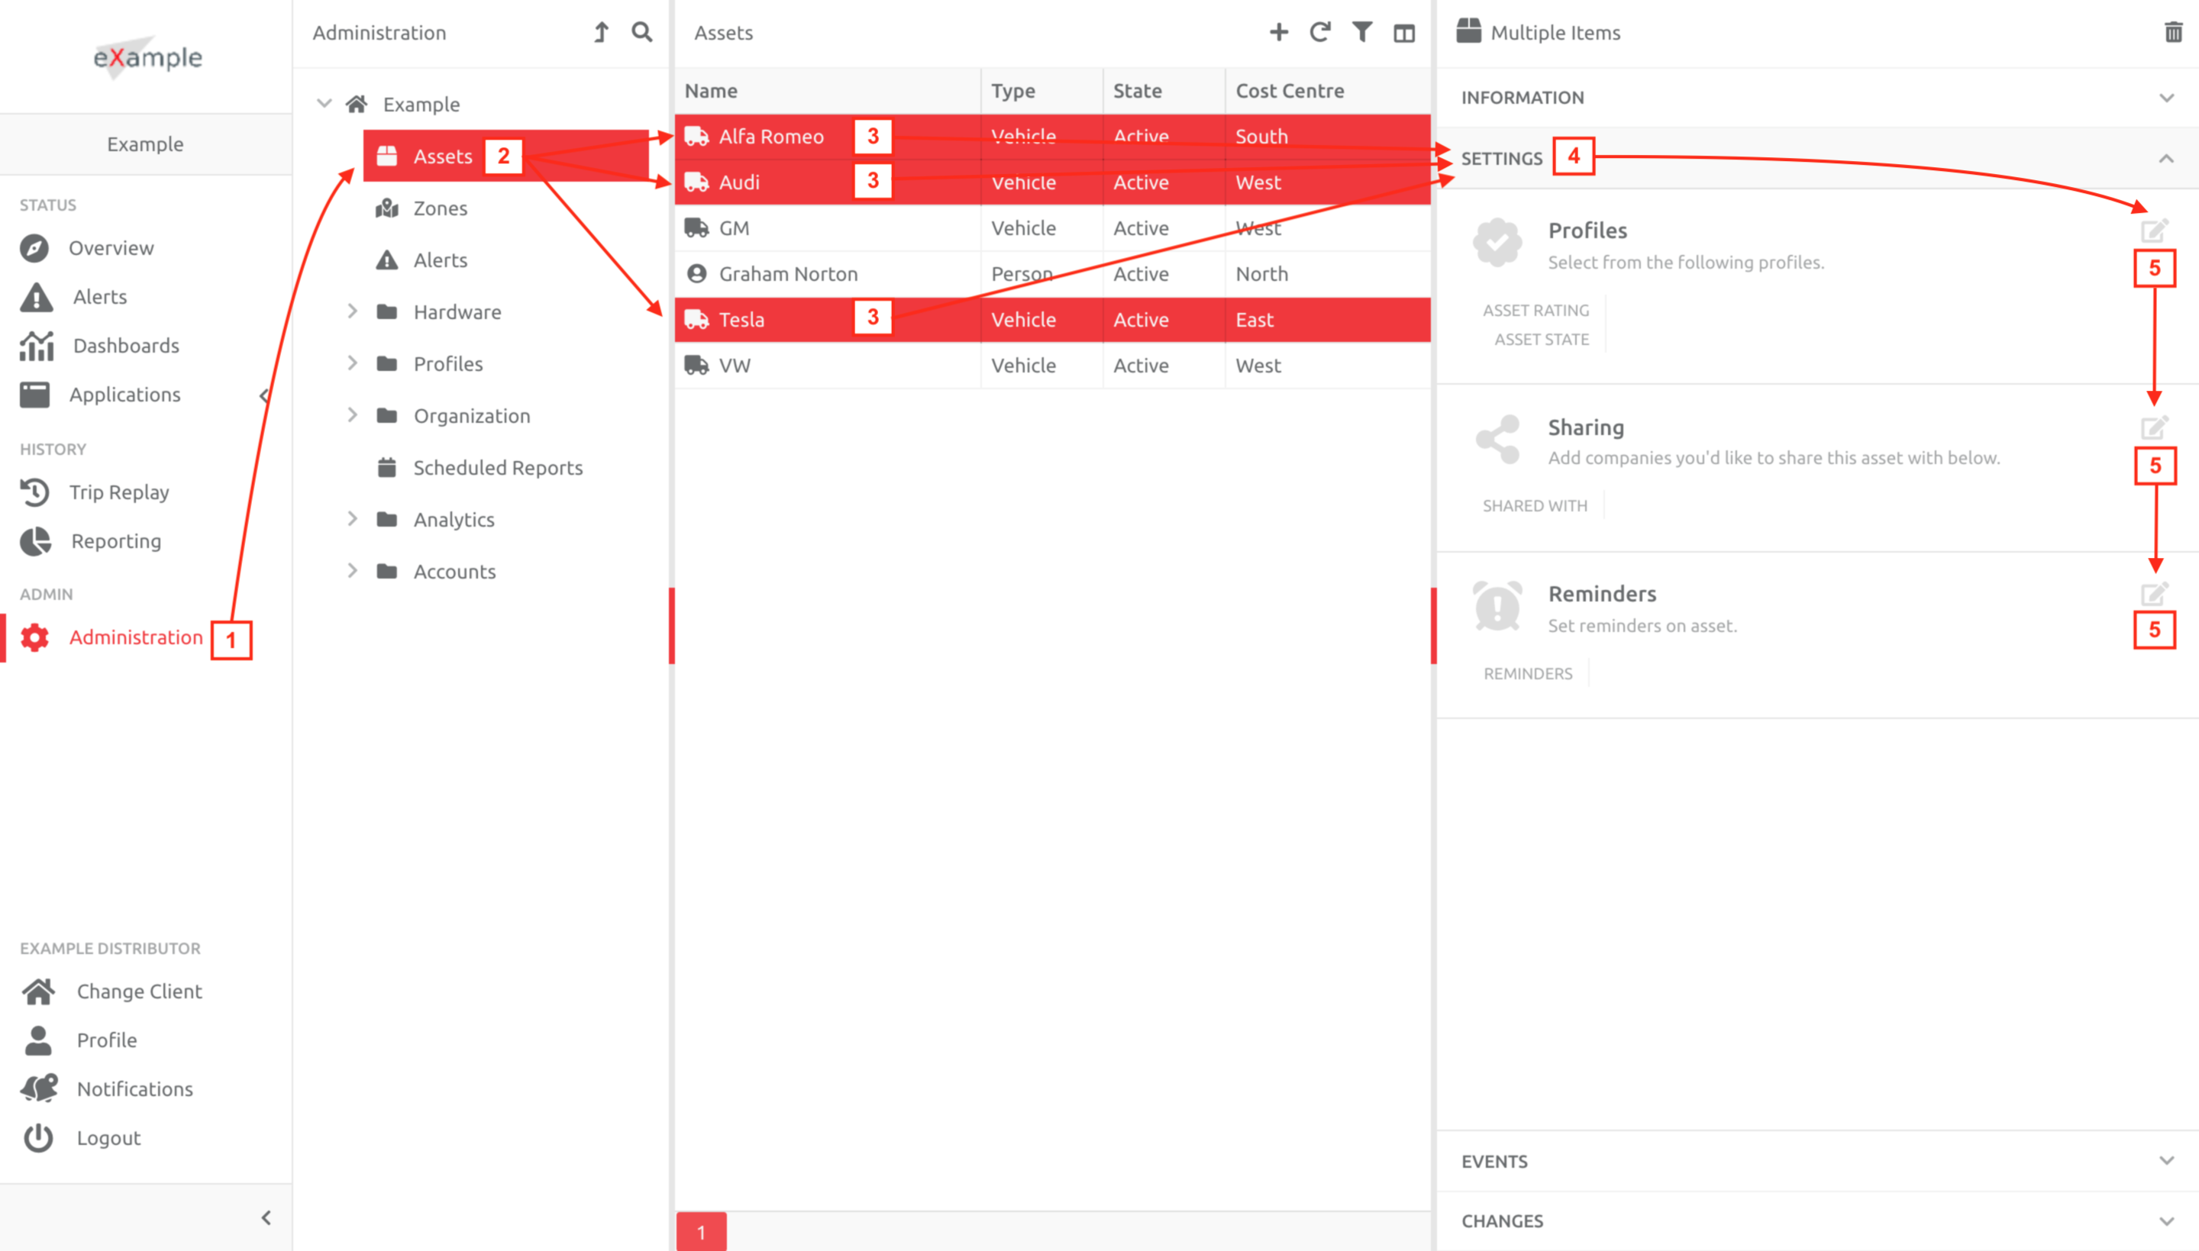Expand the Hardware folder in the tree
The height and width of the screenshot is (1251, 2199).
click(352, 312)
